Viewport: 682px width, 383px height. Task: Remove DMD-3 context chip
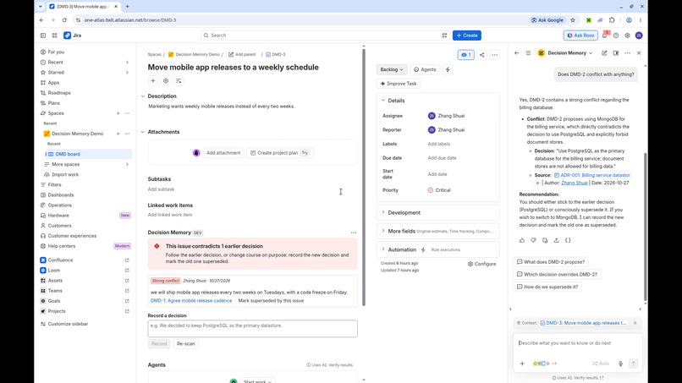tap(635, 323)
